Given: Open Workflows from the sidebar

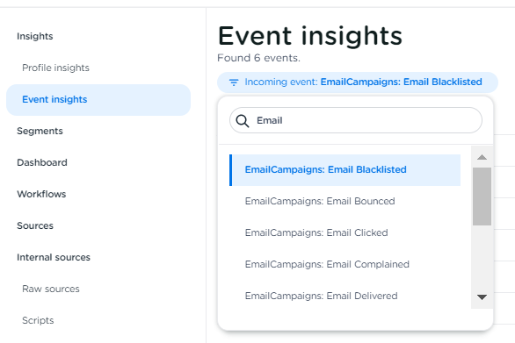Looking at the screenshot, I should (41, 194).
